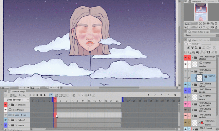This screenshot has width=219, height=131.
Task: Select the ojos : 1 : cel timeline track
Action: pyautogui.click(x=19, y=115)
